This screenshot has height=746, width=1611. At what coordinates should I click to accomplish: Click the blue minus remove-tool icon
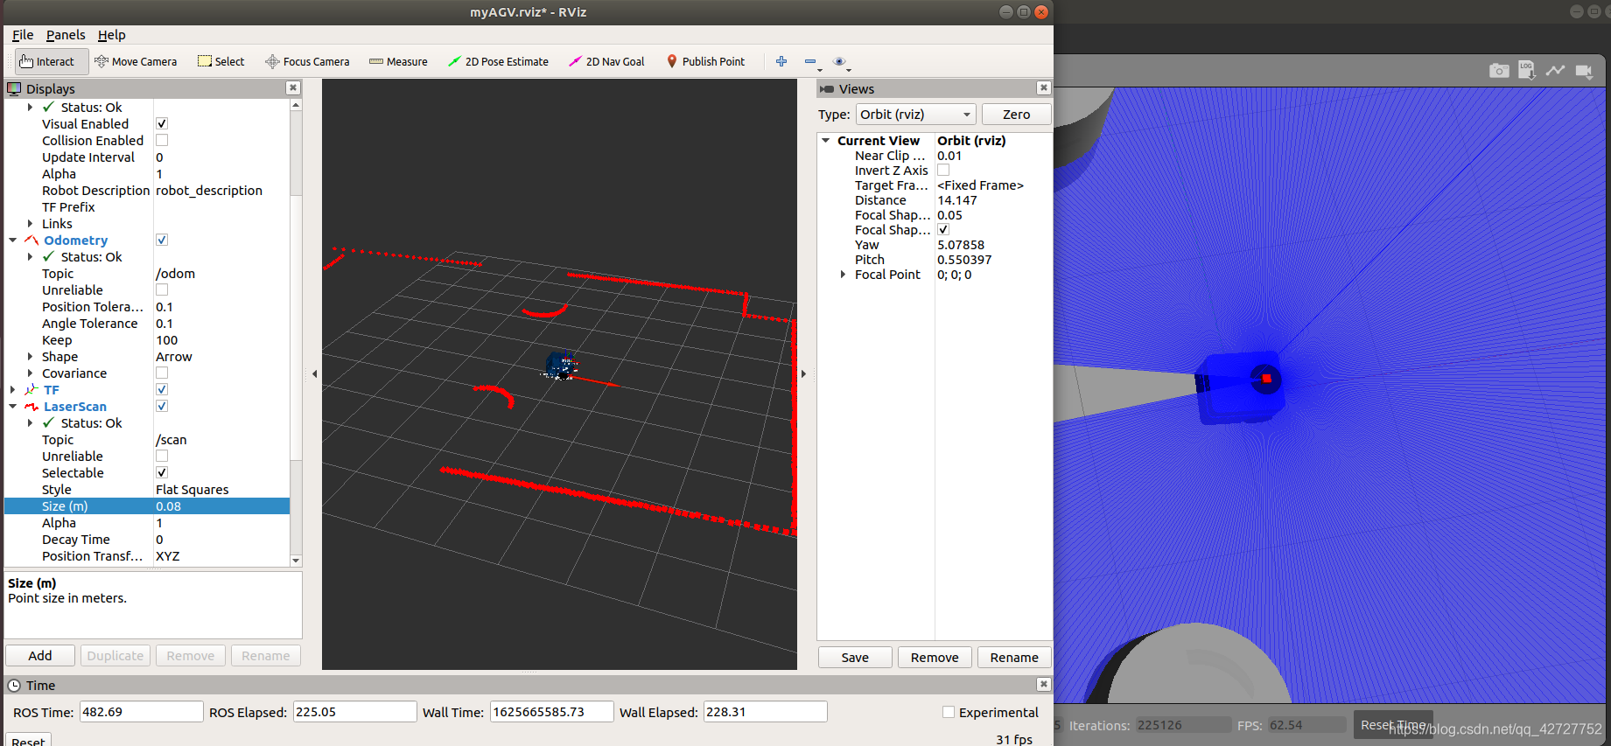pos(810,61)
